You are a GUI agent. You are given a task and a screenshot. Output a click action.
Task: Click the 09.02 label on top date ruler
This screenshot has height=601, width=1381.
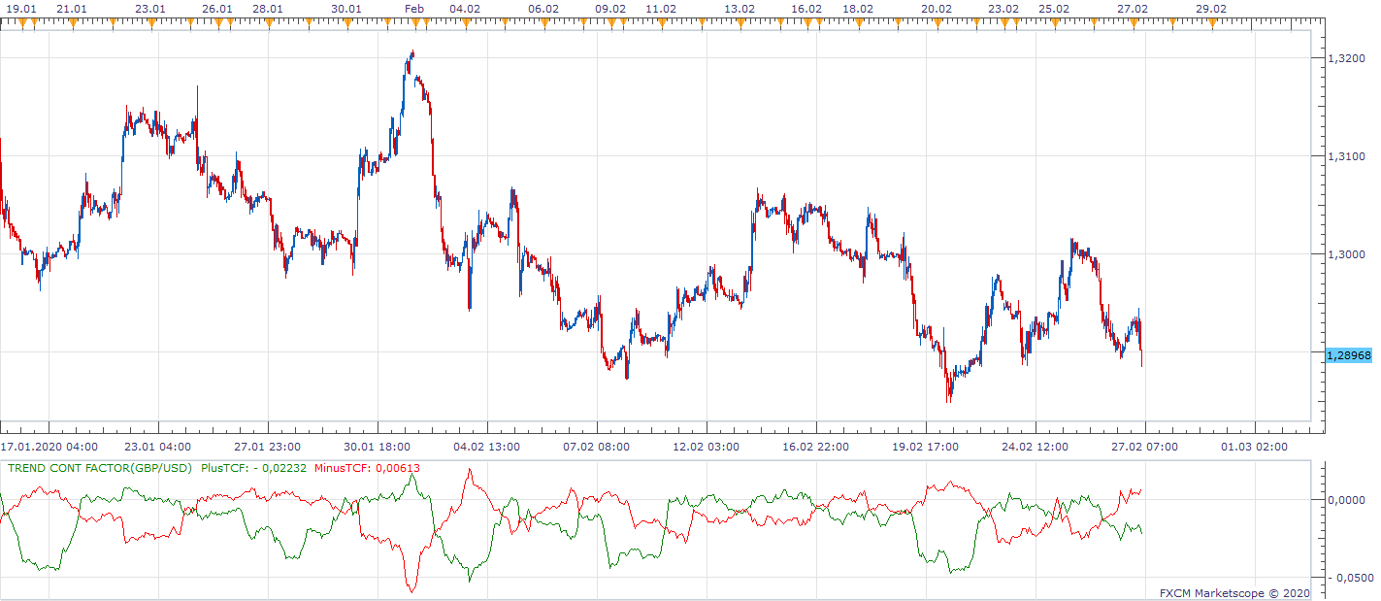pyautogui.click(x=610, y=9)
